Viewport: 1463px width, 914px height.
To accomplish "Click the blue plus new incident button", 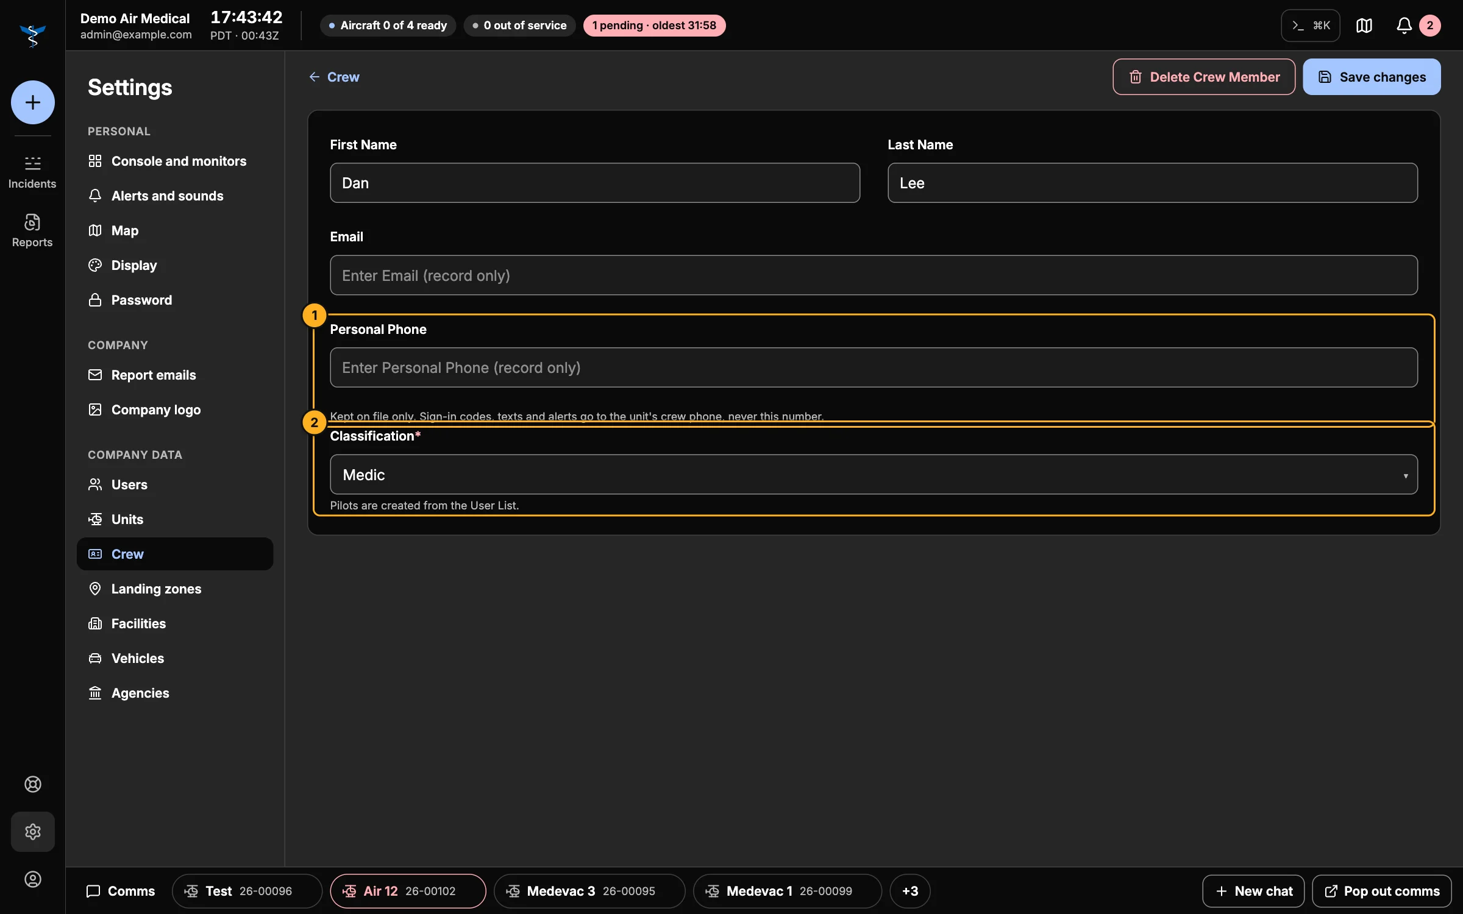I will 32,102.
